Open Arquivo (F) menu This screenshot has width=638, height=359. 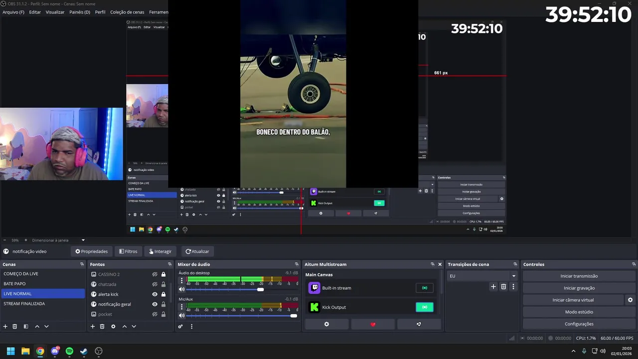(13, 12)
